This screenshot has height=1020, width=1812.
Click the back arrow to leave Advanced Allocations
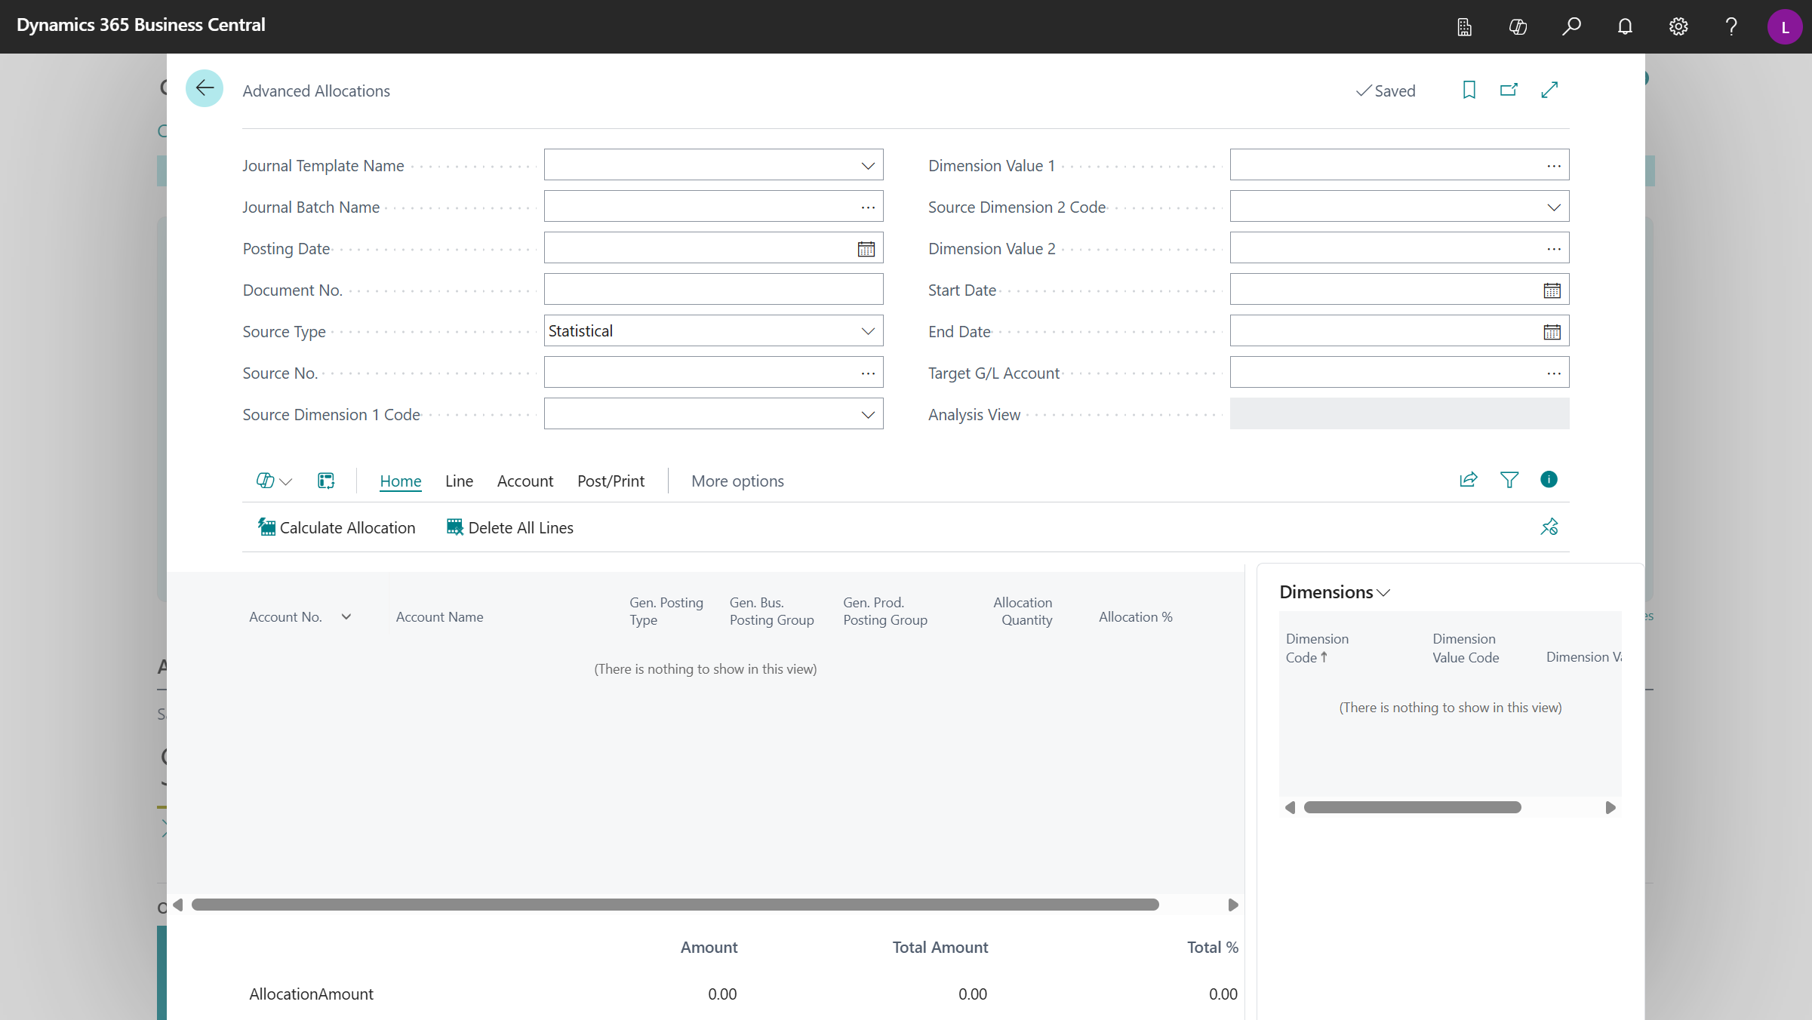coord(204,88)
